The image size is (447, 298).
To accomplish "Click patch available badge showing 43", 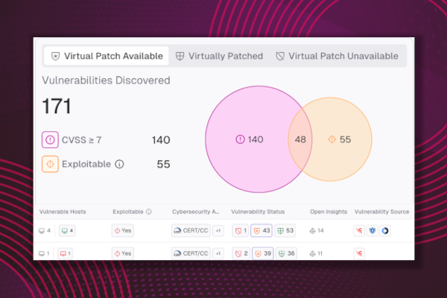I will pyautogui.click(x=261, y=230).
